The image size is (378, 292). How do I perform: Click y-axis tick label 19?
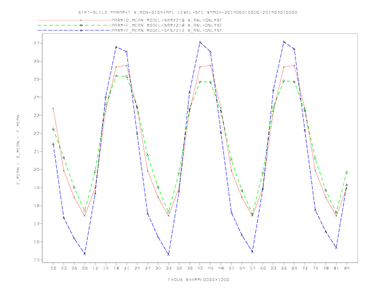(x=37, y=188)
